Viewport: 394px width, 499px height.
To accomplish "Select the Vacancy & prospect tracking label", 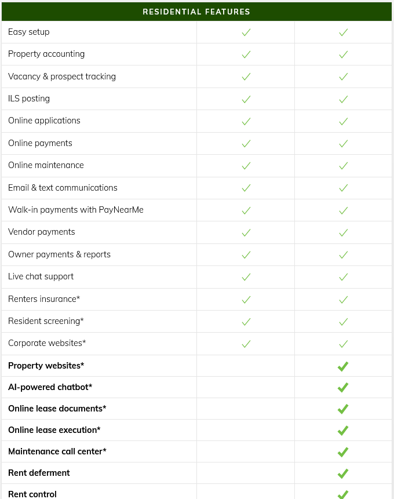I will click(62, 77).
